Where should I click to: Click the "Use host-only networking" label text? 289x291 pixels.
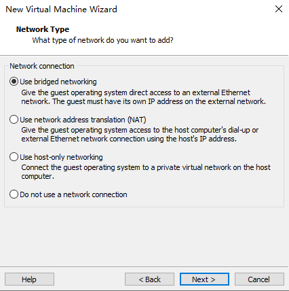click(61, 157)
